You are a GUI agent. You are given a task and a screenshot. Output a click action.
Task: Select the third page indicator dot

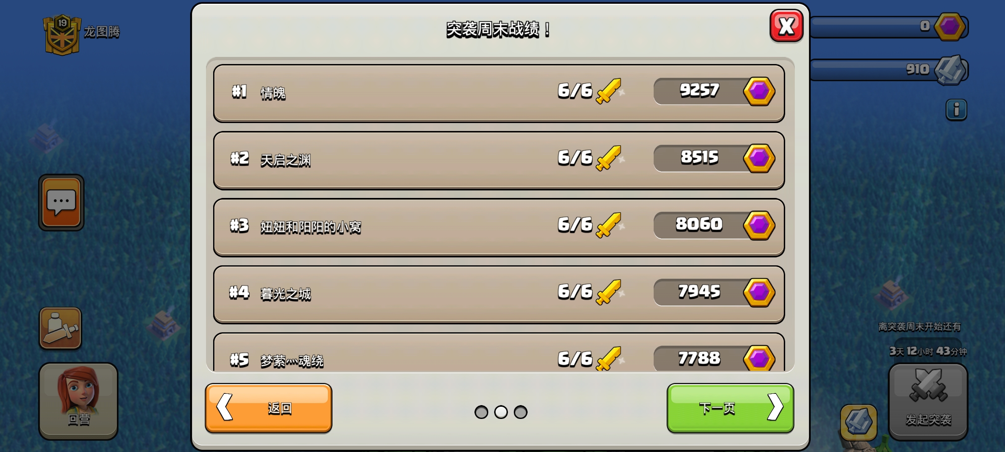pyautogui.click(x=521, y=412)
